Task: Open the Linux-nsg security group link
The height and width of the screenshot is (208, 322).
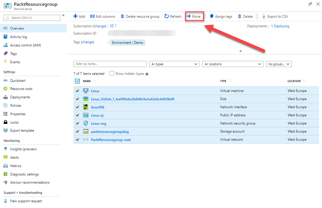Action: tap(99, 124)
